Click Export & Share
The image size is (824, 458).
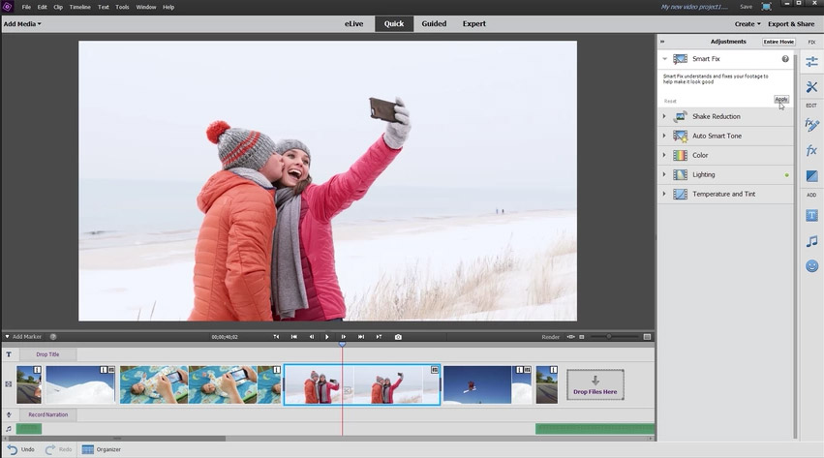(x=791, y=24)
